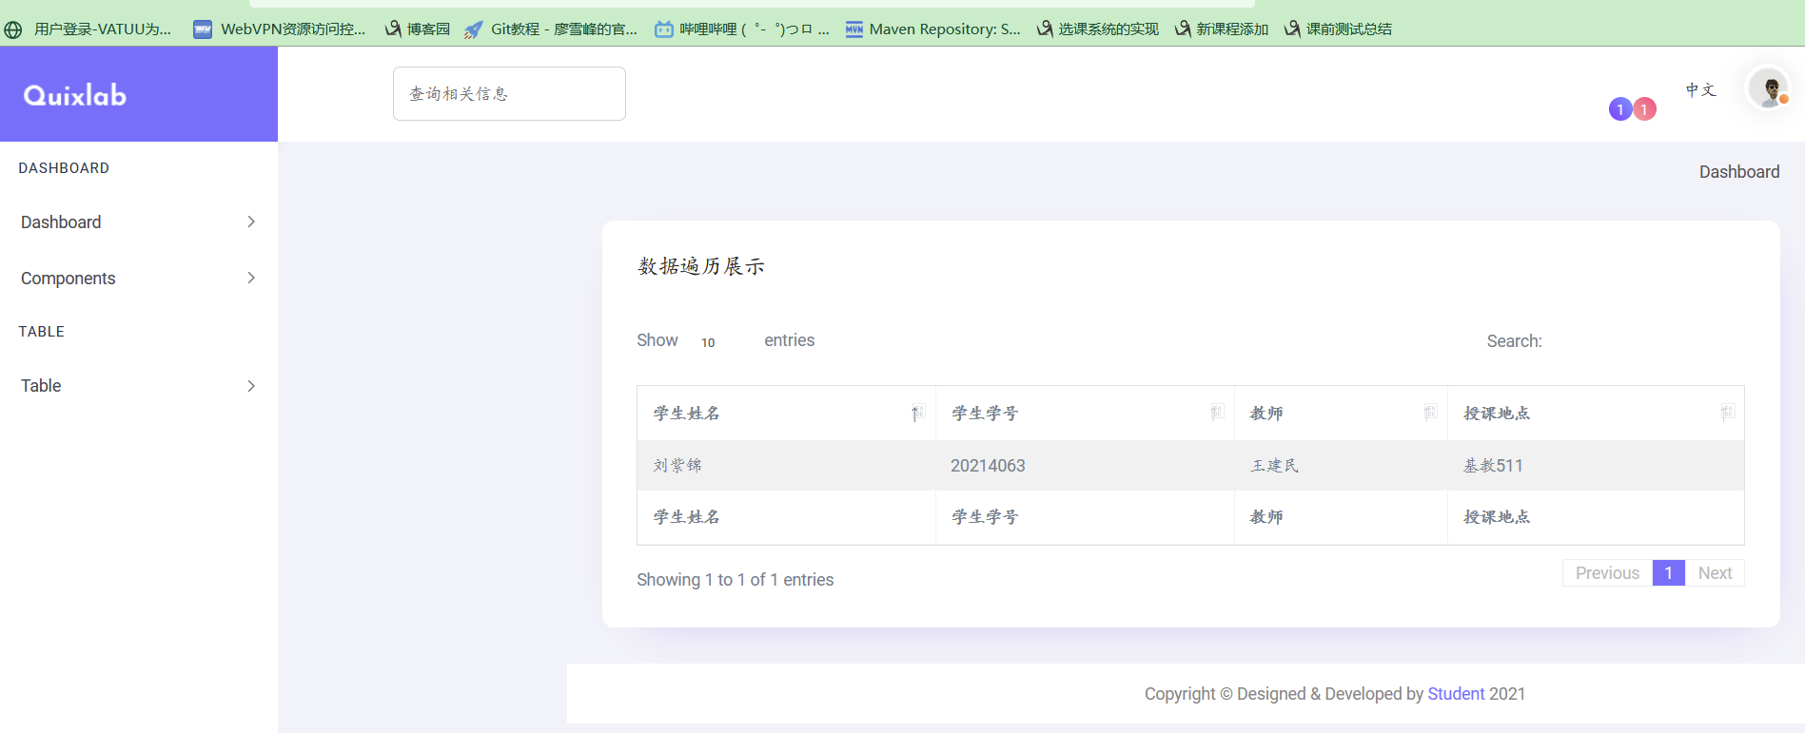Open the purple notification badge
1805x733 pixels.
pos(1619,109)
